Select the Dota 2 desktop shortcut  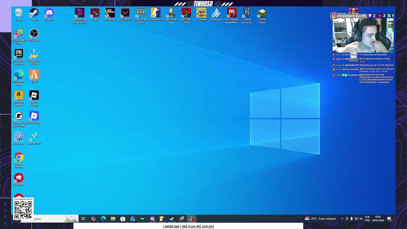95,15
